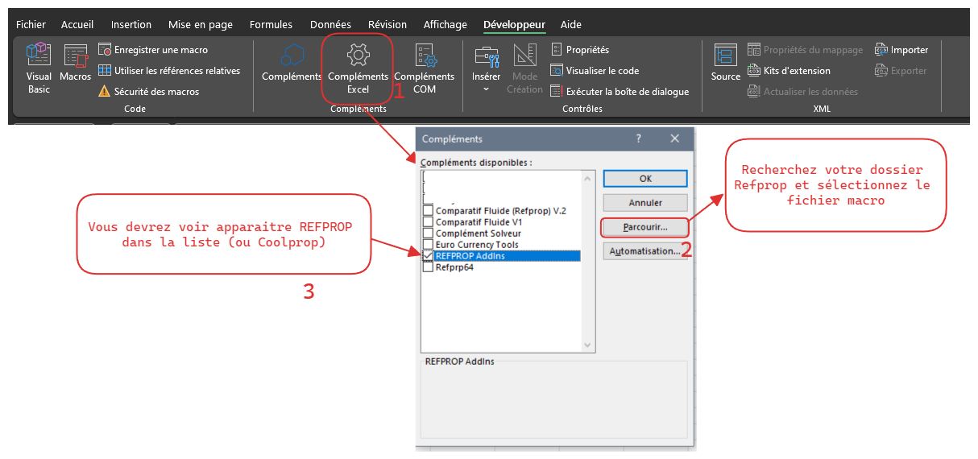Click Importer in XML group
Viewport: 978px width, 459px height.
click(901, 50)
